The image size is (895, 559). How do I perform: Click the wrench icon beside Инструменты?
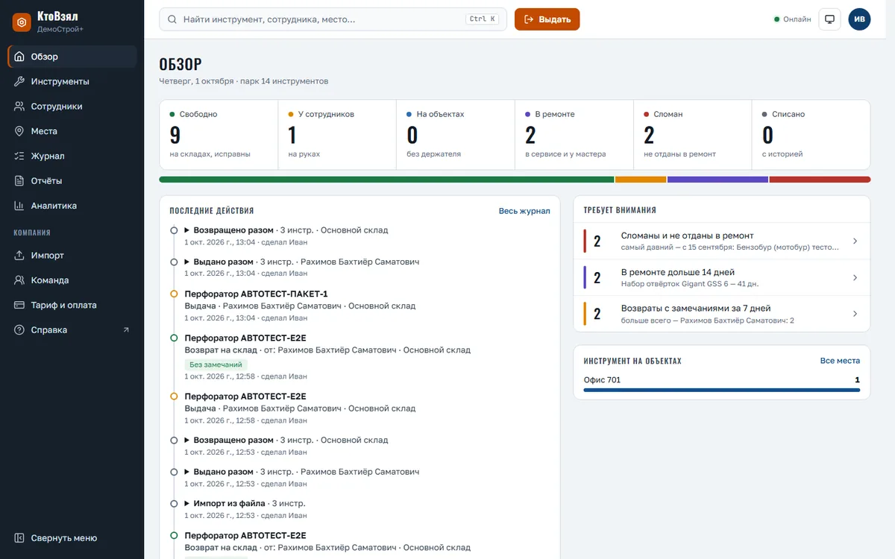19,81
